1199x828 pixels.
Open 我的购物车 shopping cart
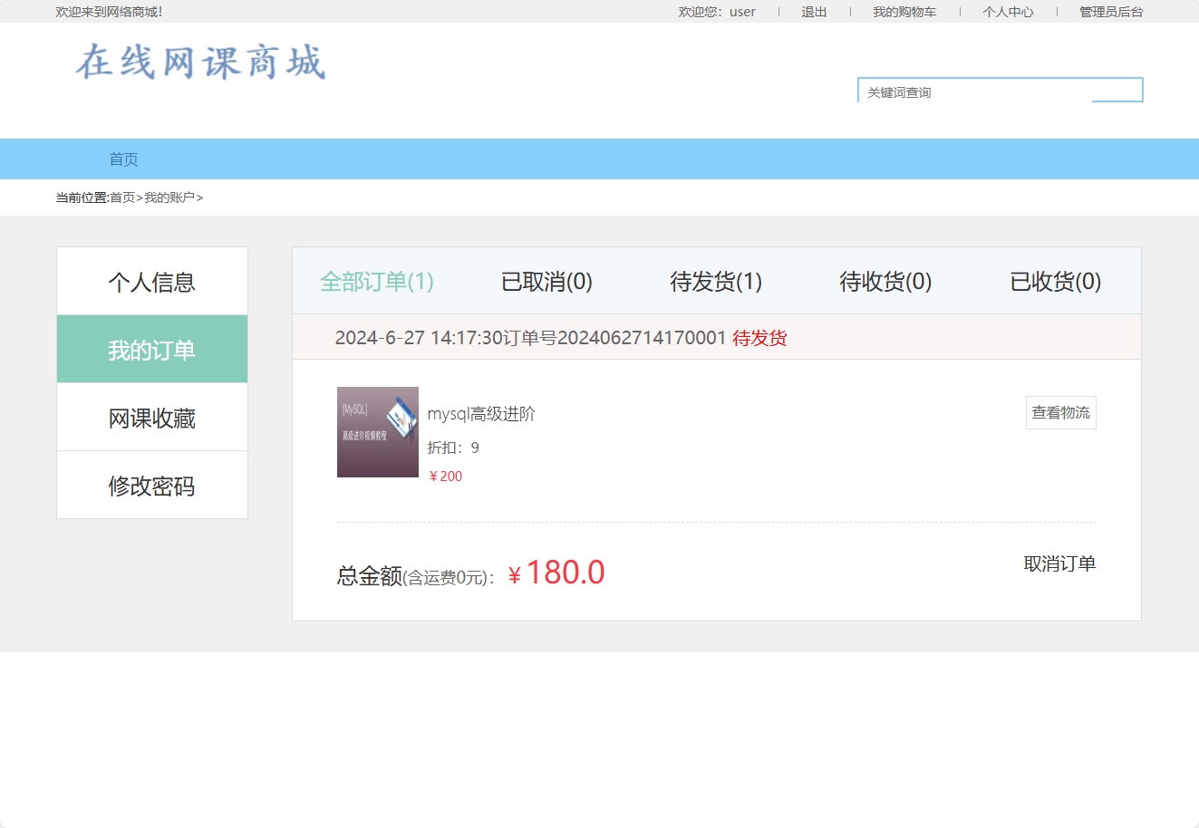[x=905, y=12]
